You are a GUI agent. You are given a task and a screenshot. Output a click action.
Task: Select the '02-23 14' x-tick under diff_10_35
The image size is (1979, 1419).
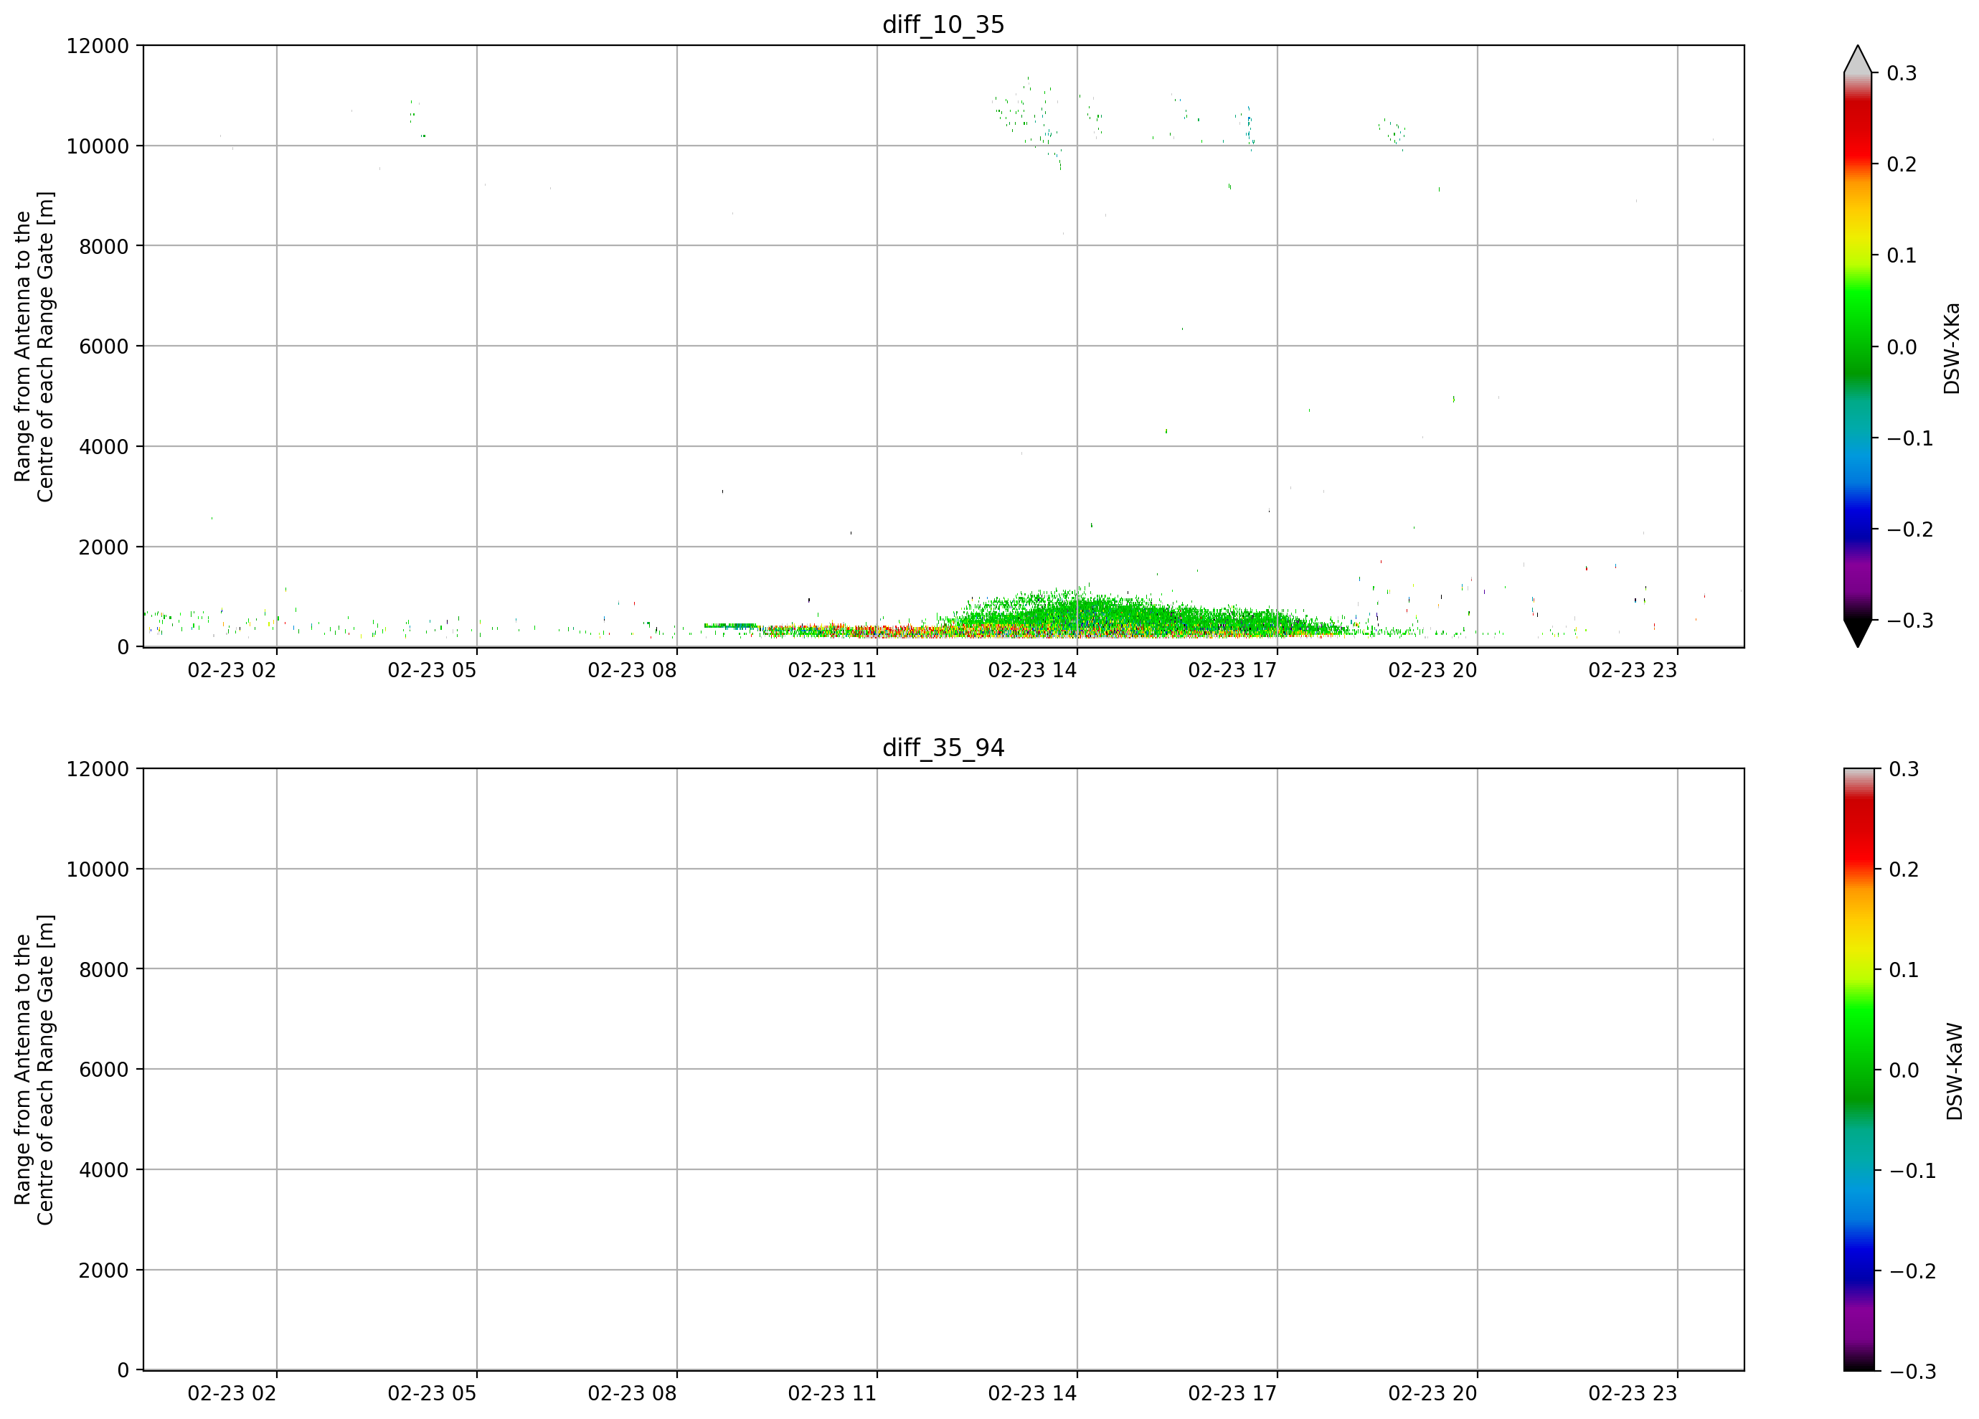click(1032, 670)
